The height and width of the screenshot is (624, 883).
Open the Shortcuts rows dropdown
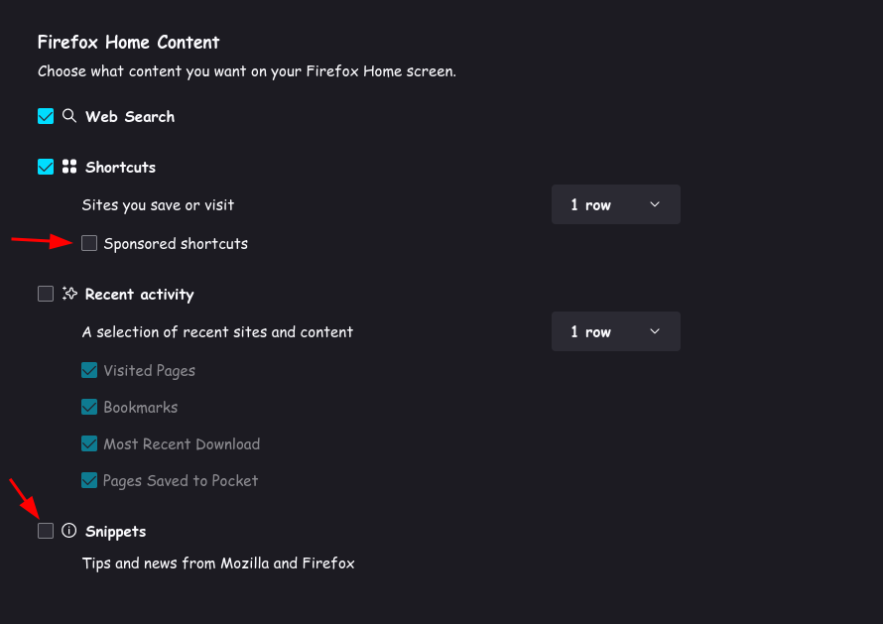click(x=615, y=204)
